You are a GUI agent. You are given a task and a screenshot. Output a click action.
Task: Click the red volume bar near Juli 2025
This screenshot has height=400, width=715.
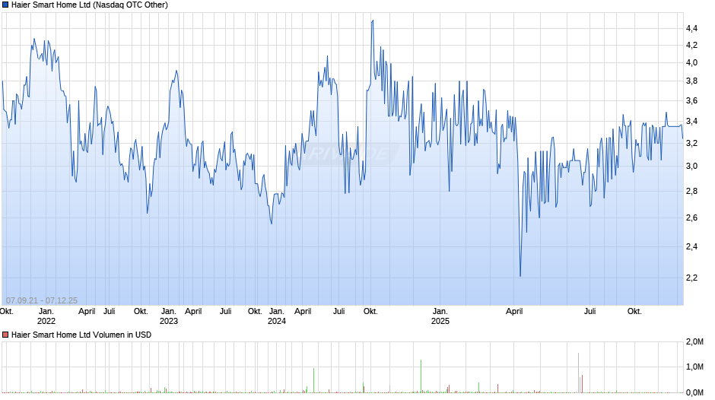(x=583, y=383)
